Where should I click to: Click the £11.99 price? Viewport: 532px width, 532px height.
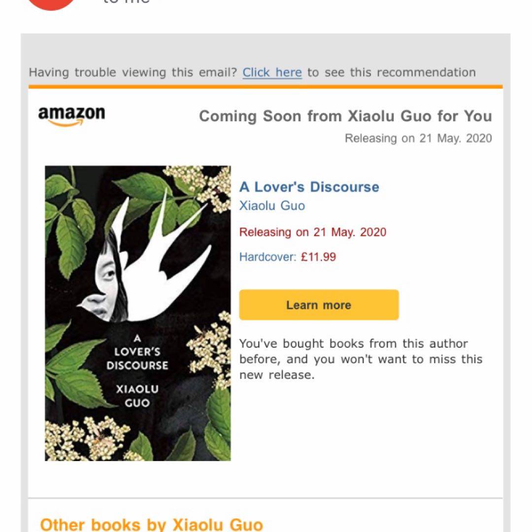click(x=318, y=257)
